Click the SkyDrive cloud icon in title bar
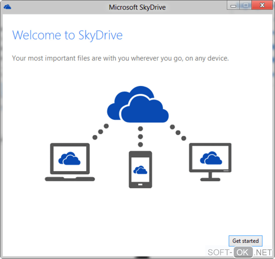This screenshot has width=275, height=259. coord(7,7)
